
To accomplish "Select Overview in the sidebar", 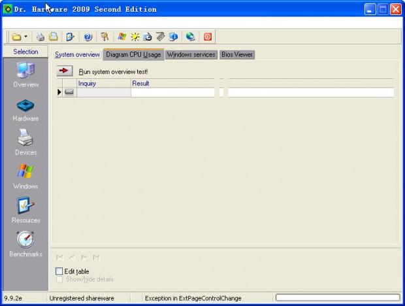I will click(26, 75).
